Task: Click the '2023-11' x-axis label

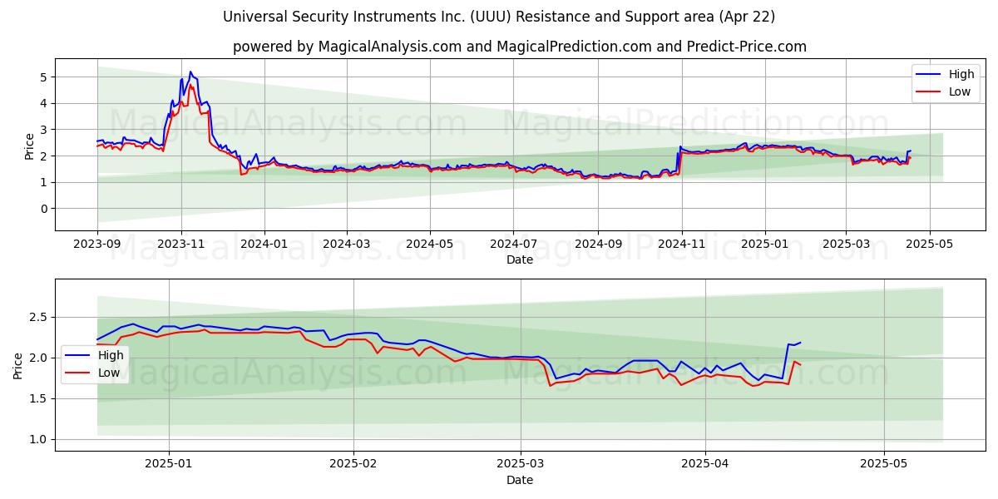Action: (181, 245)
